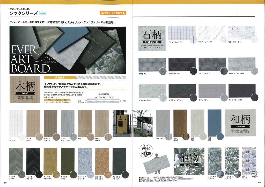Select the アリストンマーブル marble swatch
The height and width of the screenshot is (187, 265).
pos(212,33)
